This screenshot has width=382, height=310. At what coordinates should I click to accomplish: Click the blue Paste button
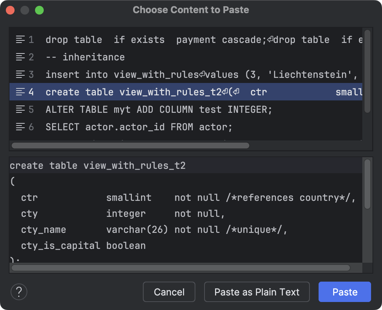(x=344, y=291)
